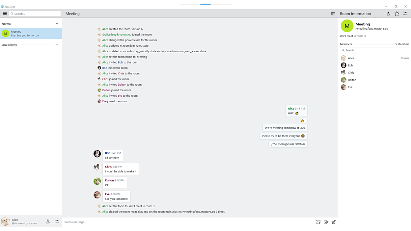Toggle the room information side panel
Image resolution: width=411 pixels, height=231 pixels.
coord(333,13)
